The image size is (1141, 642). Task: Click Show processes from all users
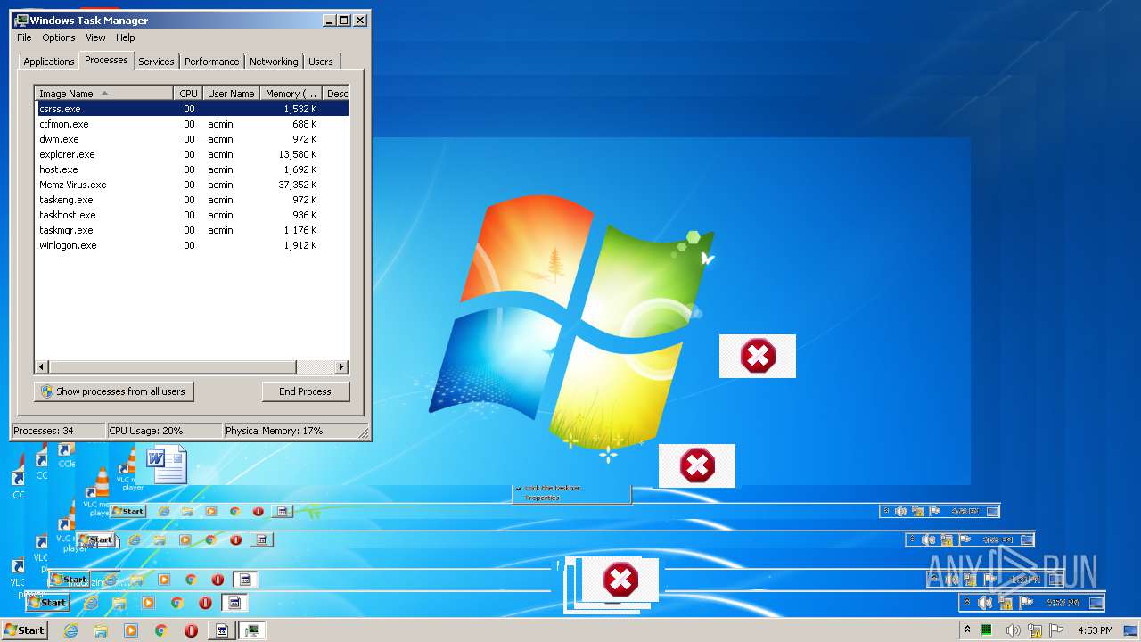[x=113, y=391]
